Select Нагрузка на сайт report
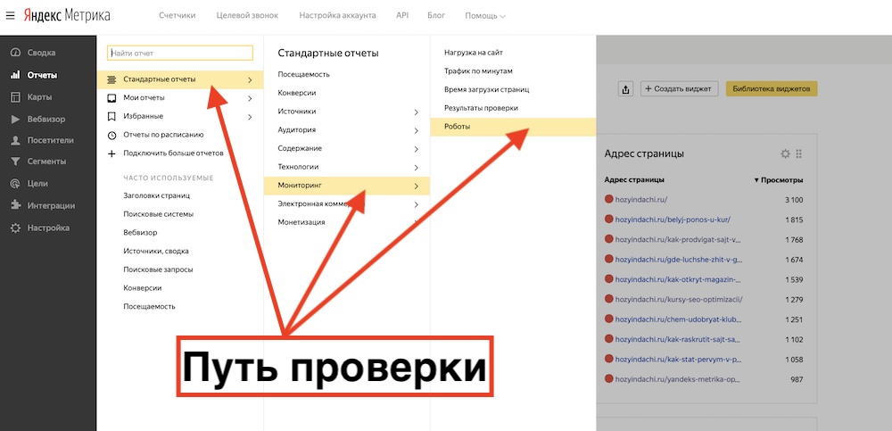The width and height of the screenshot is (892, 431). [474, 53]
